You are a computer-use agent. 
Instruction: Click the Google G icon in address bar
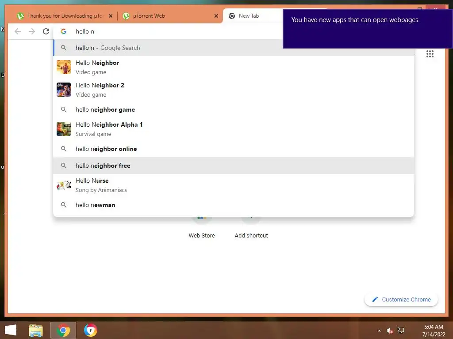64,31
